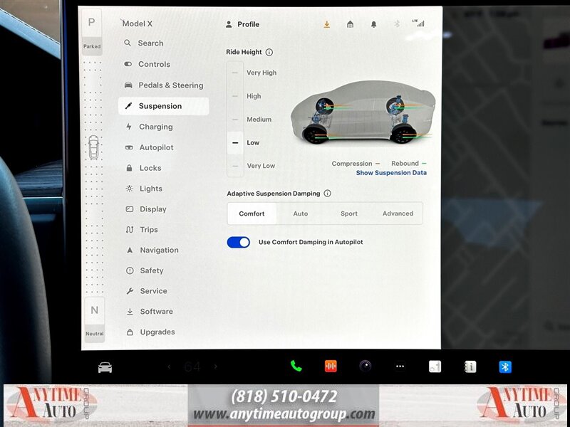Open the Navigation settings

(152, 251)
